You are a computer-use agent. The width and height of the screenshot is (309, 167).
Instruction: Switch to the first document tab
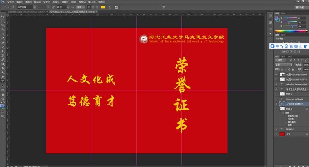[x=27, y=12]
